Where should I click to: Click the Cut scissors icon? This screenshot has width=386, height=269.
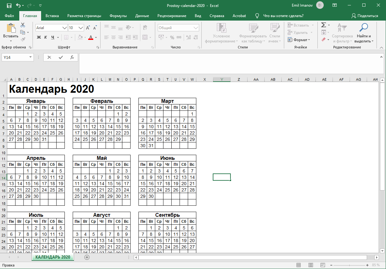click(x=23, y=25)
